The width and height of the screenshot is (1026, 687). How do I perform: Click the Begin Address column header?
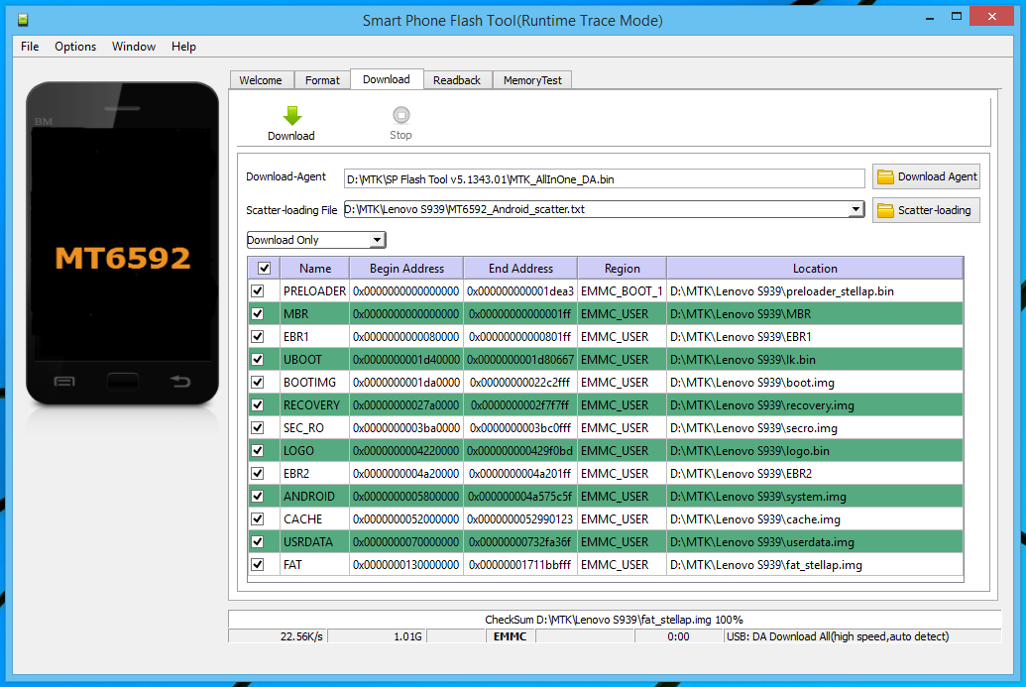click(406, 269)
